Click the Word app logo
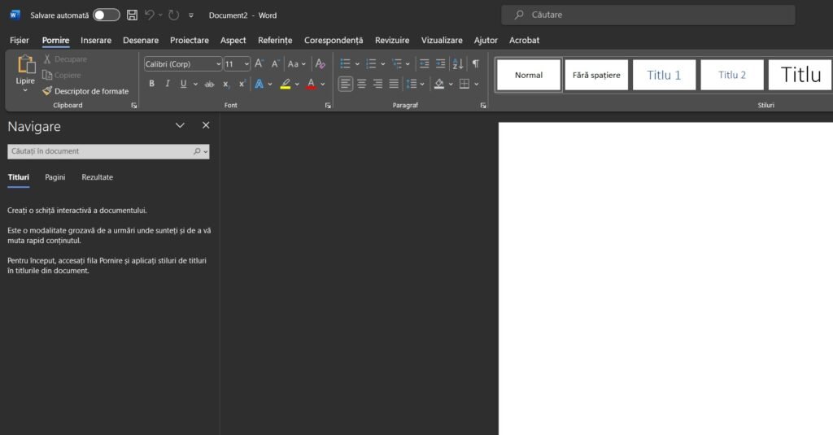 15,15
